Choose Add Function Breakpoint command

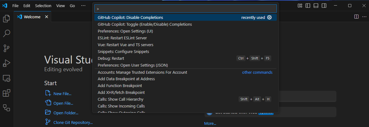pyautogui.click(x=186, y=86)
